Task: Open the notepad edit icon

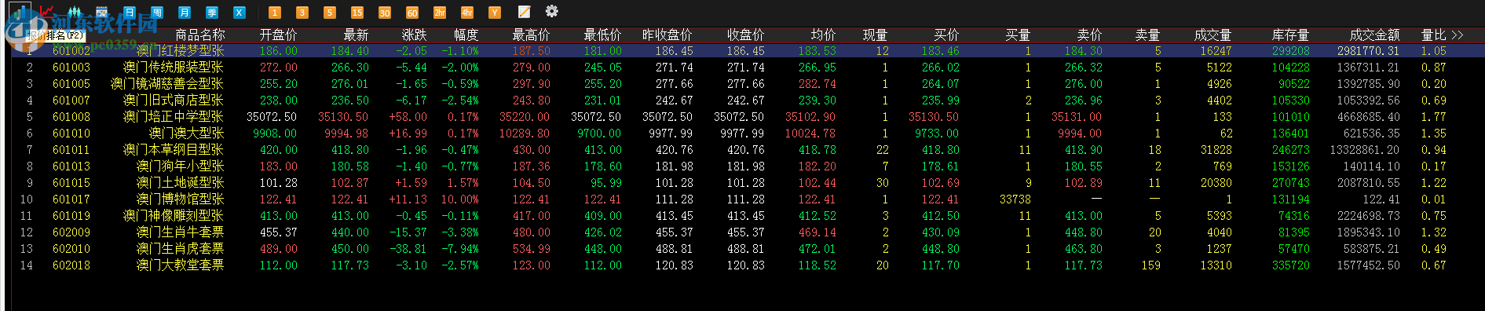Action: point(524,12)
